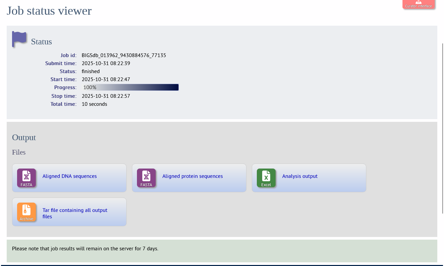This screenshot has width=444, height=266.
Task: Click the Curator interface label
Action: point(419,6)
